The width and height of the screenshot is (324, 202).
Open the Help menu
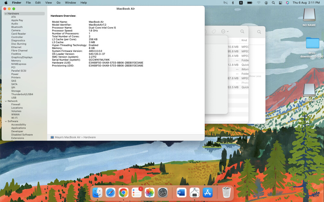[84, 3]
